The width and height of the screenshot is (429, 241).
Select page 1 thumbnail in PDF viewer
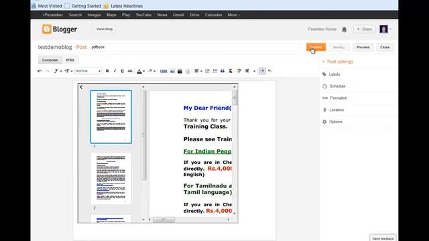pyautogui.click(x=111, y=117)
